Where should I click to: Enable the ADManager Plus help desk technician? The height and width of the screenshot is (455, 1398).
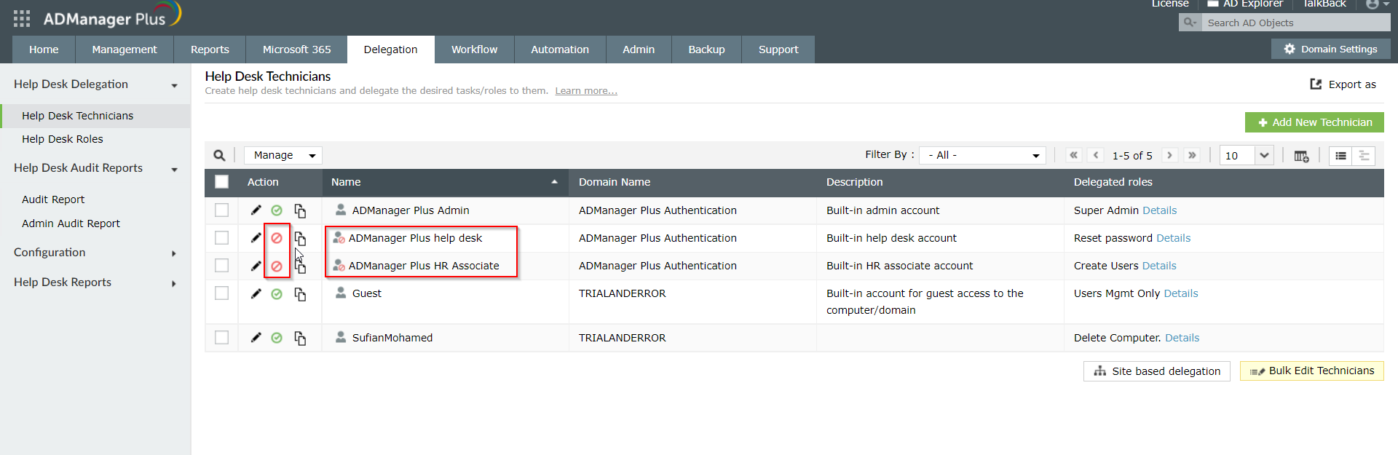click(x=277, y=238)
